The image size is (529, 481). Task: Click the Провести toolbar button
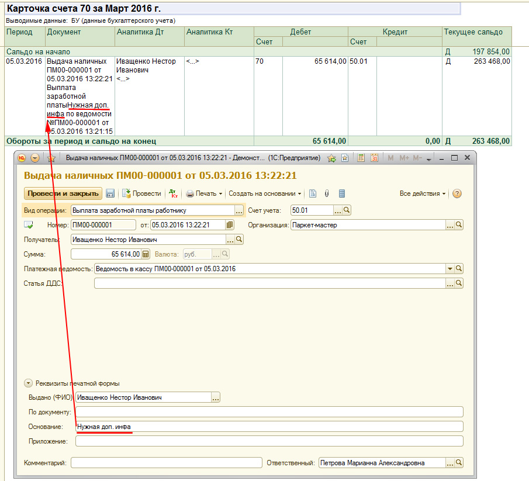141,193
